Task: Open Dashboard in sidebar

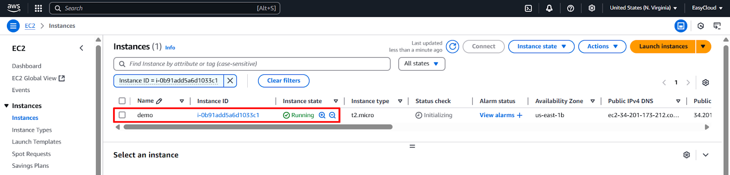Action: click(26, 66)
